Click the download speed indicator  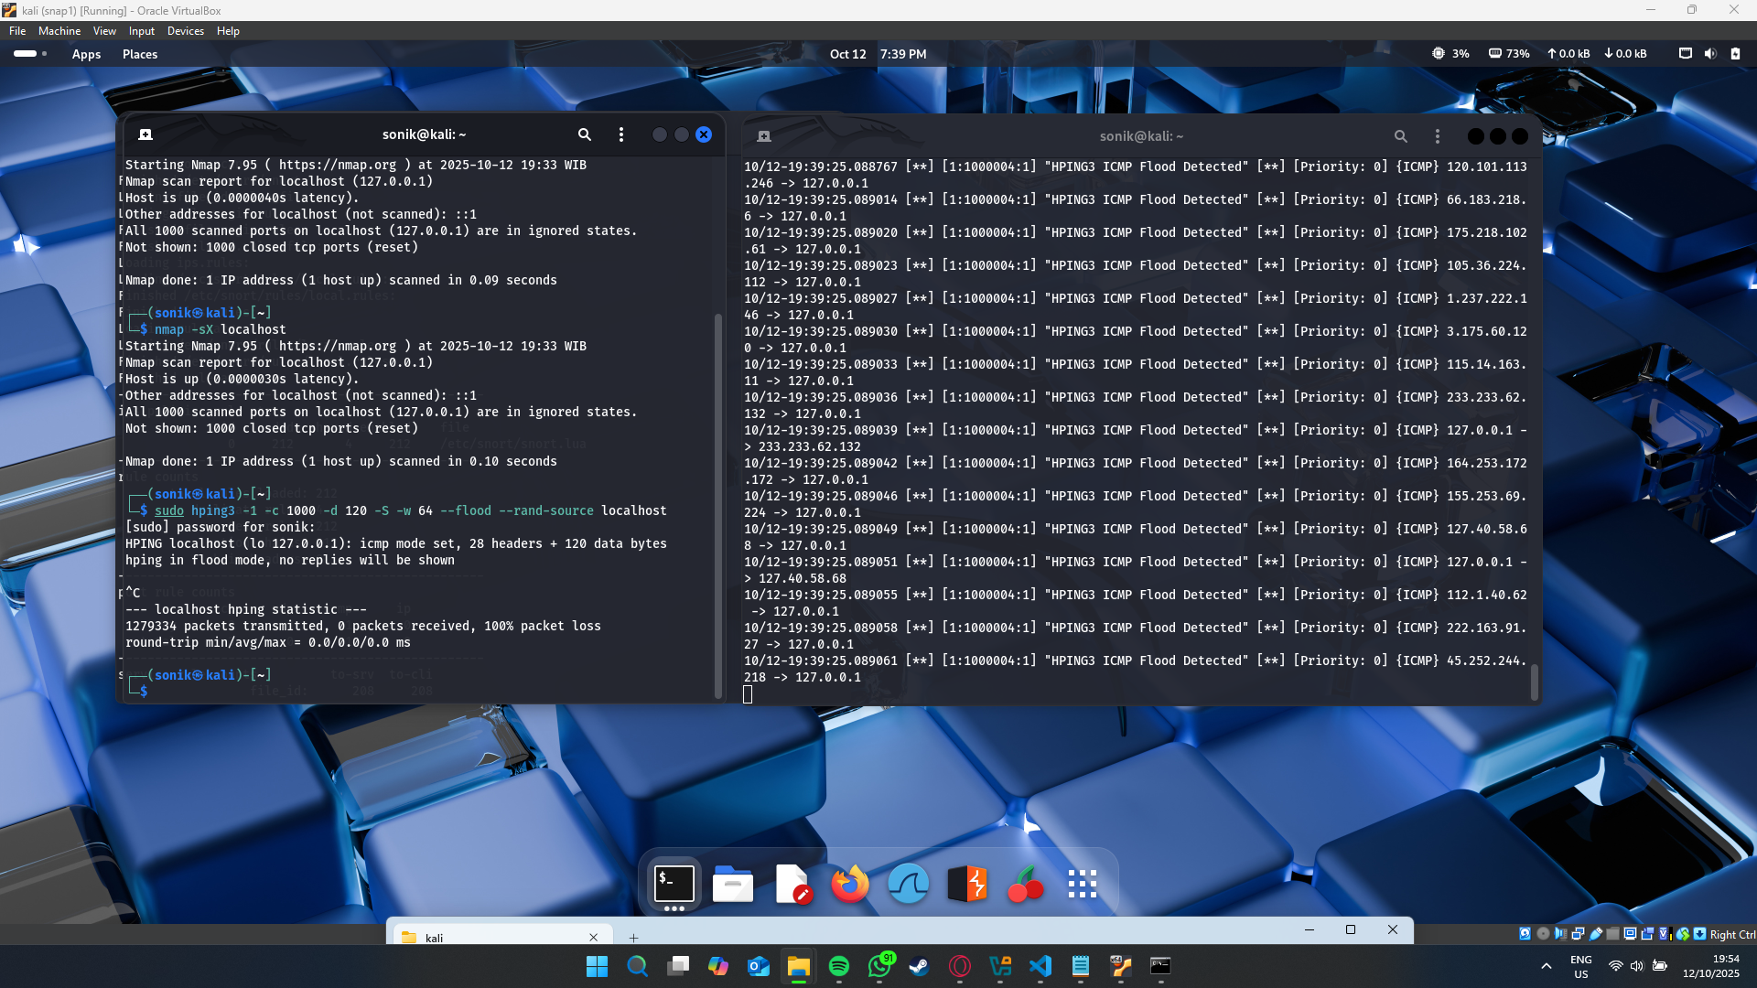1625,54
